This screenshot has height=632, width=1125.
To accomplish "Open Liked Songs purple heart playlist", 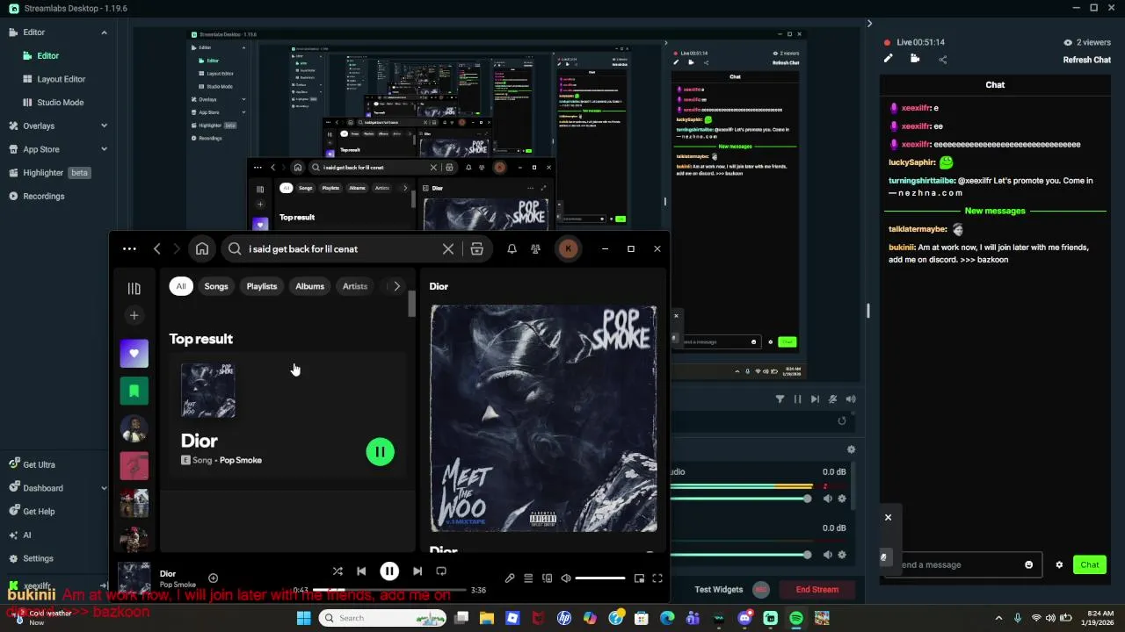I will click(134, 353).
